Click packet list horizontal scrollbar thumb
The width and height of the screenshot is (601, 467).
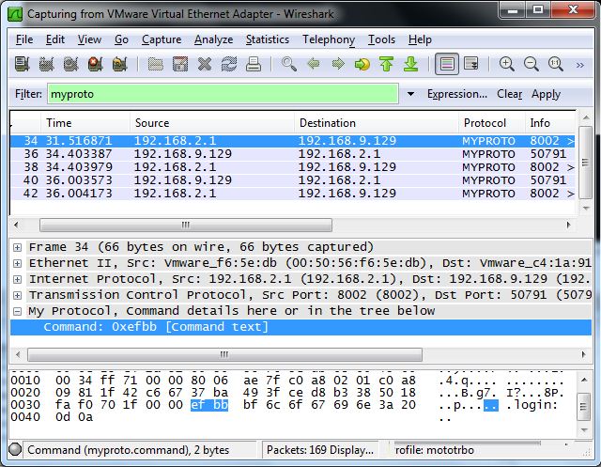pos(186,226)
